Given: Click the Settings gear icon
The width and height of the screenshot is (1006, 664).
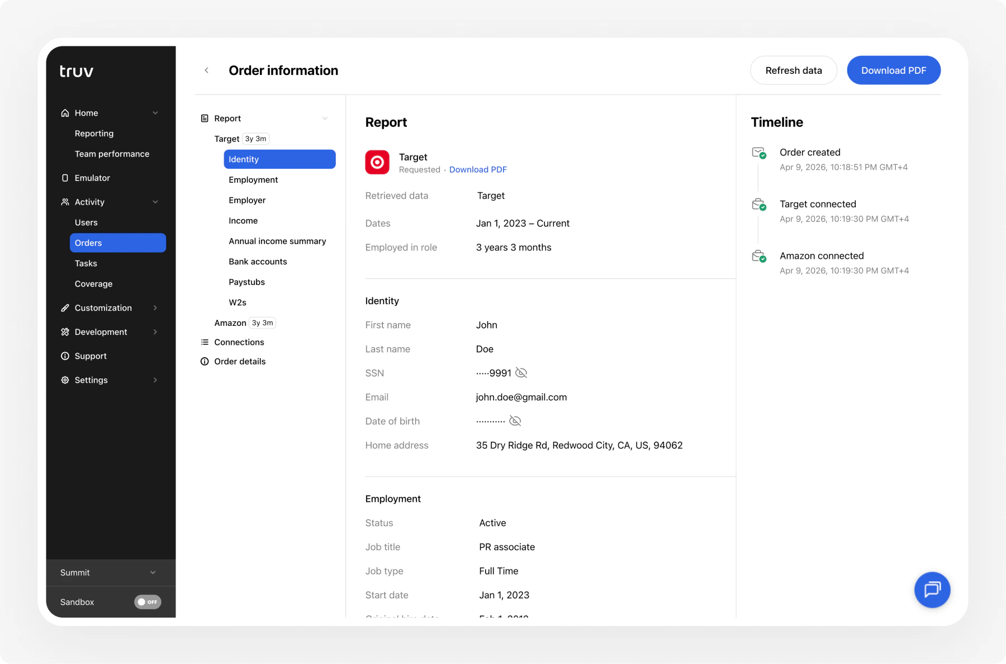Looking at the screenshot, I should point(64,380).
